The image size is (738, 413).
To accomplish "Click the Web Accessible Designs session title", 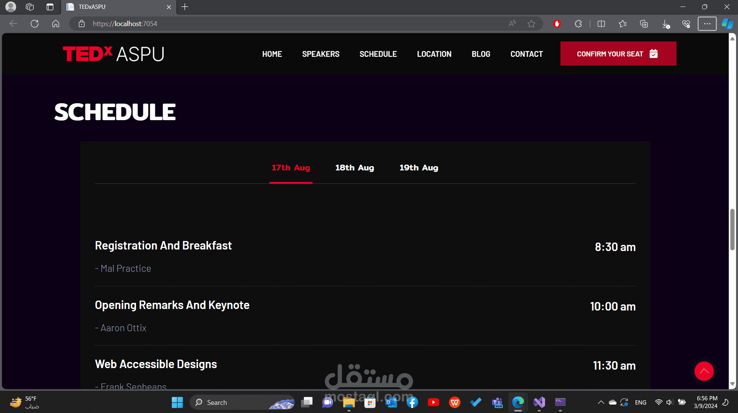I will coord(156,364).
